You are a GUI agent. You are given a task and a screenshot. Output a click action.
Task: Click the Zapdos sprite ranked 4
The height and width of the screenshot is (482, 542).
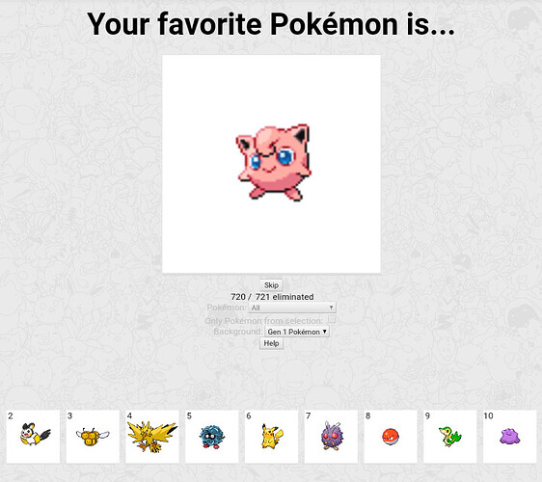pyautogui.click(x=152, y=437)
